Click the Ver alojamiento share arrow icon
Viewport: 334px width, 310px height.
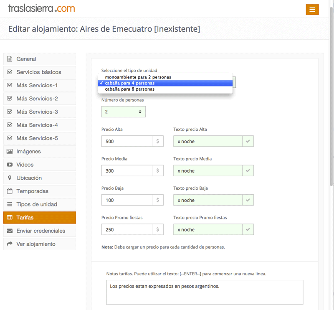coord(10,244)
